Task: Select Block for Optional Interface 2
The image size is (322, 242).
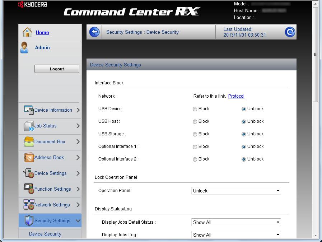Action: click(195, 159)
